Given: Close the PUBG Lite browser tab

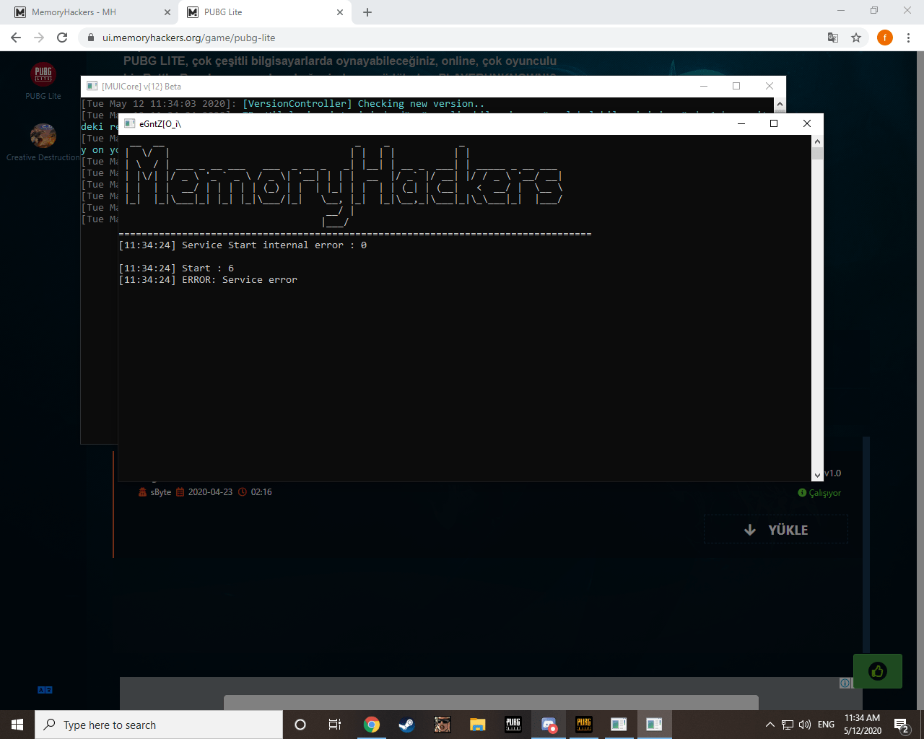Looking at the screenshot, I should (340, 12).
